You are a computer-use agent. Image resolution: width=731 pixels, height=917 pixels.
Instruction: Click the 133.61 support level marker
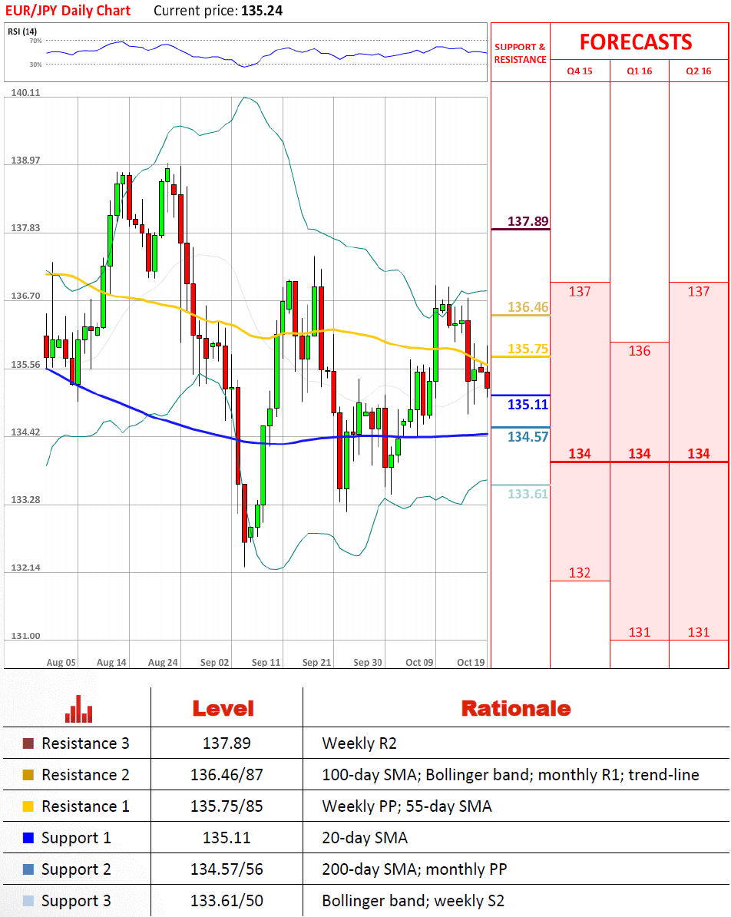(528, 494)
